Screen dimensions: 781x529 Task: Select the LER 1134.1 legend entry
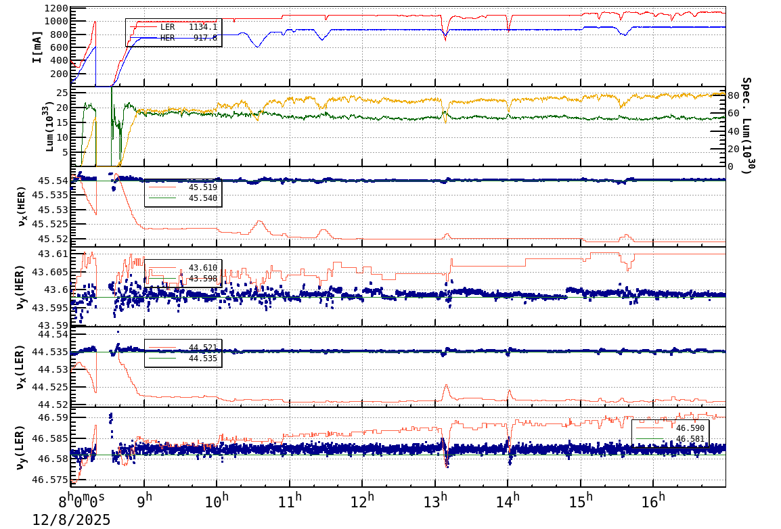[171, 27]
